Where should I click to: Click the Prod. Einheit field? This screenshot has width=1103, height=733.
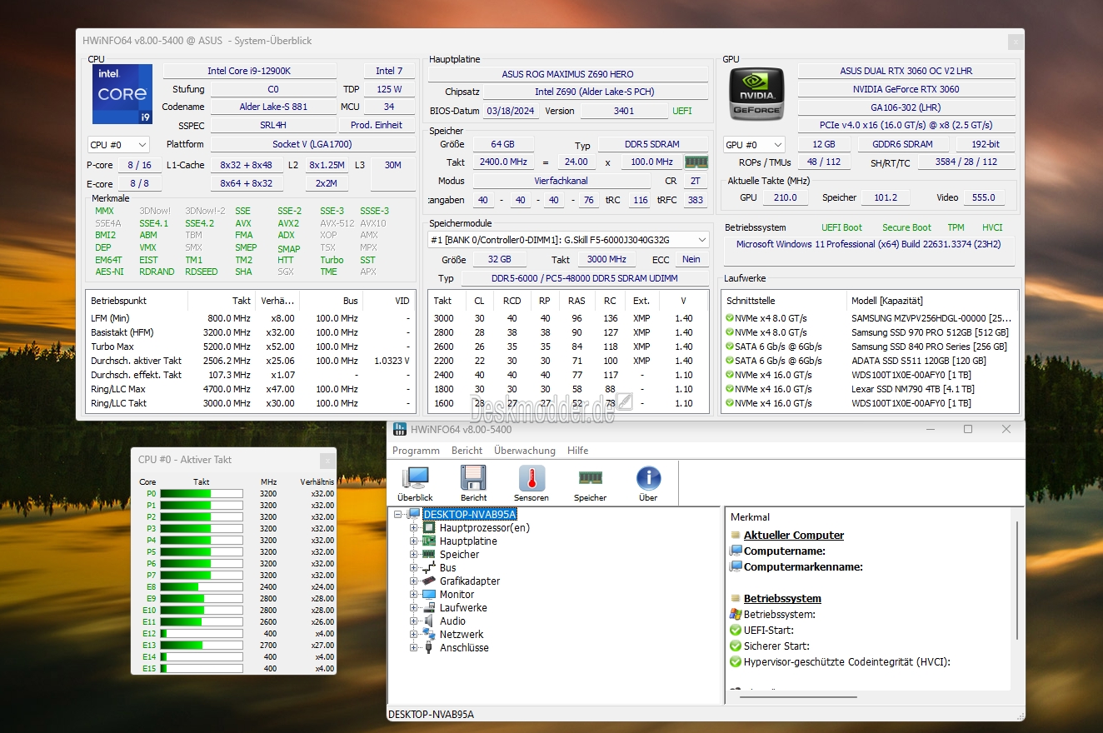[x=377, y=125]
